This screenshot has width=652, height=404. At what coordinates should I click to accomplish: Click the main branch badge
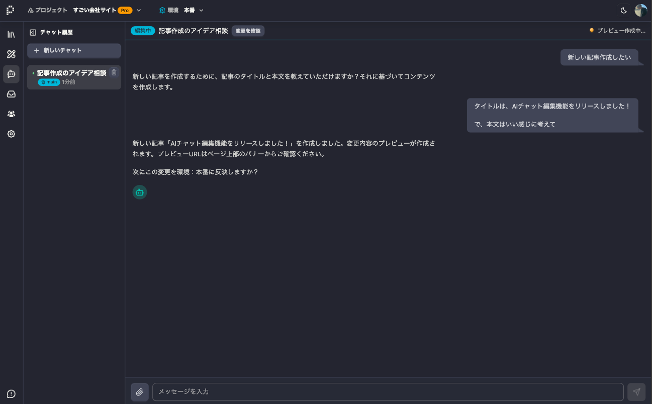pyautogui.click(x=49, y=82)
